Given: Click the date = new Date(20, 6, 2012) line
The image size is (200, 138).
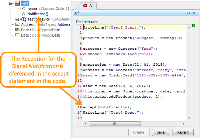Looking at the screenshot, I should [x=117, y=86].
